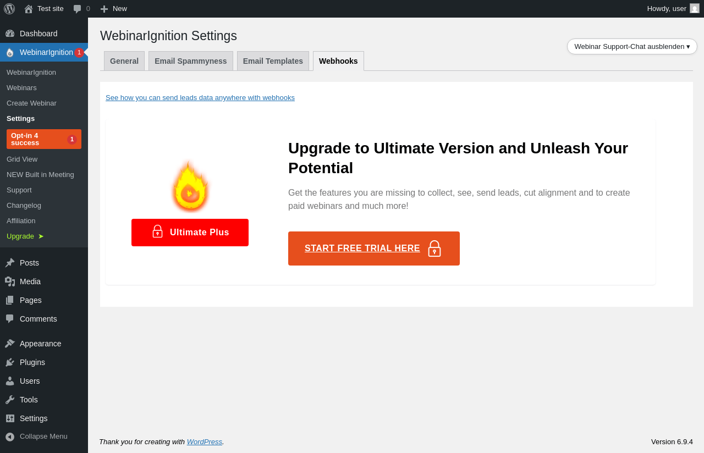
Task: Click the lock icon on Ultimate Plus
Action: tap(157, 231)
